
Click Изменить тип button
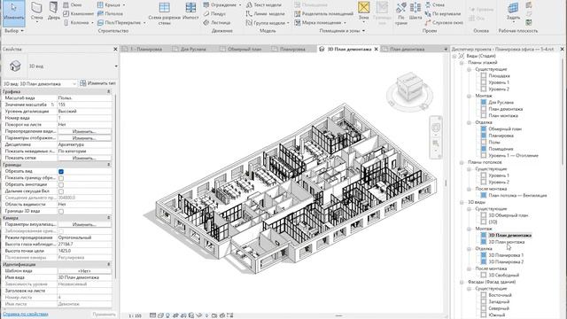[x=97, y=83]
